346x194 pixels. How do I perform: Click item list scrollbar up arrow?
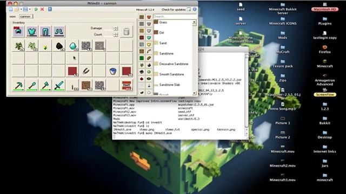[194, 22]
